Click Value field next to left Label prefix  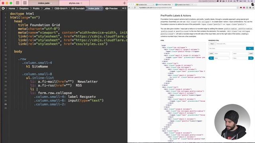(x=222, y=53)
